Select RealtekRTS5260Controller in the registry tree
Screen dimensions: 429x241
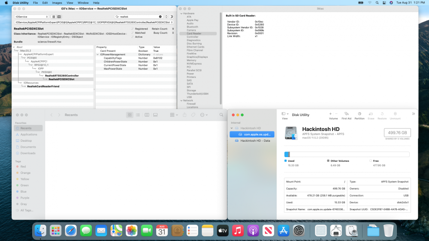(62, 76)
